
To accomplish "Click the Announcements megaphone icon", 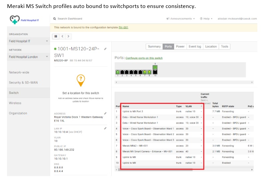I will 168,19.
